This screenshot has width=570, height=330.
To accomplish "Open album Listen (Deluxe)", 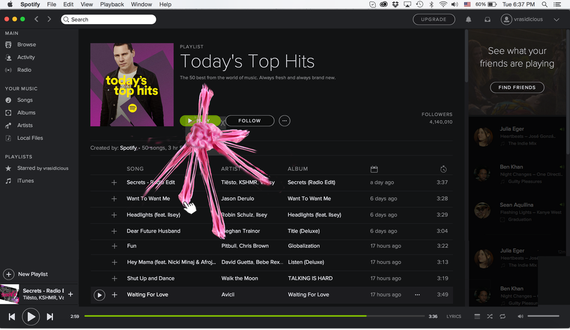I will coord(306,262).
